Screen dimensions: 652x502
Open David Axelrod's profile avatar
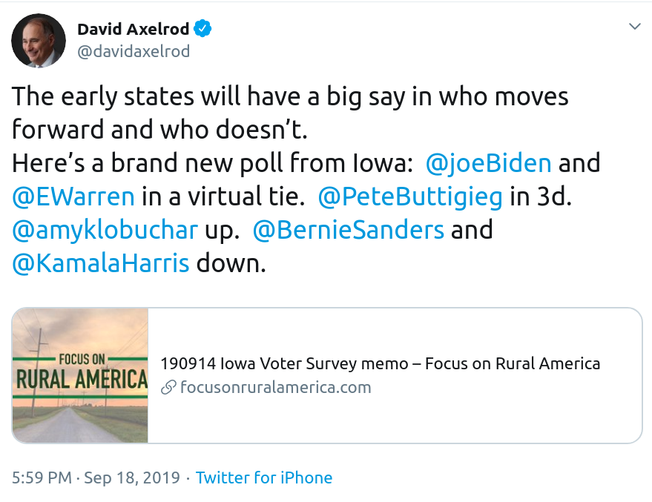click(x=39, y=40)
